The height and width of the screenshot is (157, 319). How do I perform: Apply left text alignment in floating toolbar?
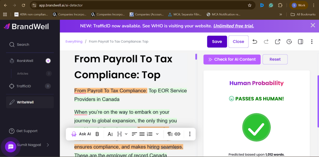click(134, 134)
